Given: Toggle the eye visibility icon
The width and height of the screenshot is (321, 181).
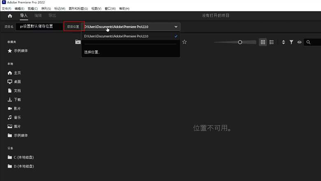Looking at the screenshot, I should tap(299, 42).
